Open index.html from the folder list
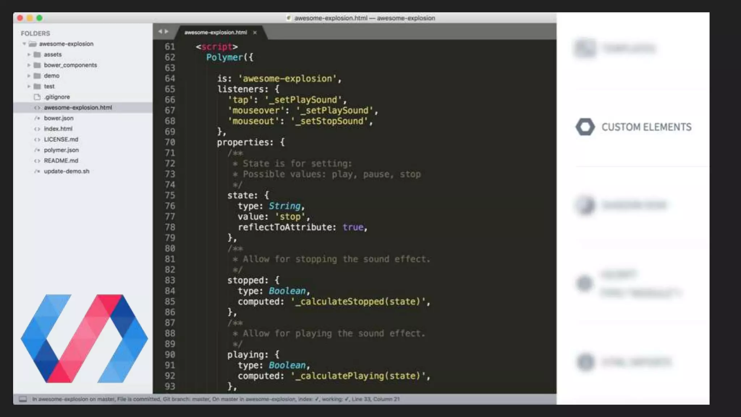Screen dimensions: 741x417 pos(58,129)
